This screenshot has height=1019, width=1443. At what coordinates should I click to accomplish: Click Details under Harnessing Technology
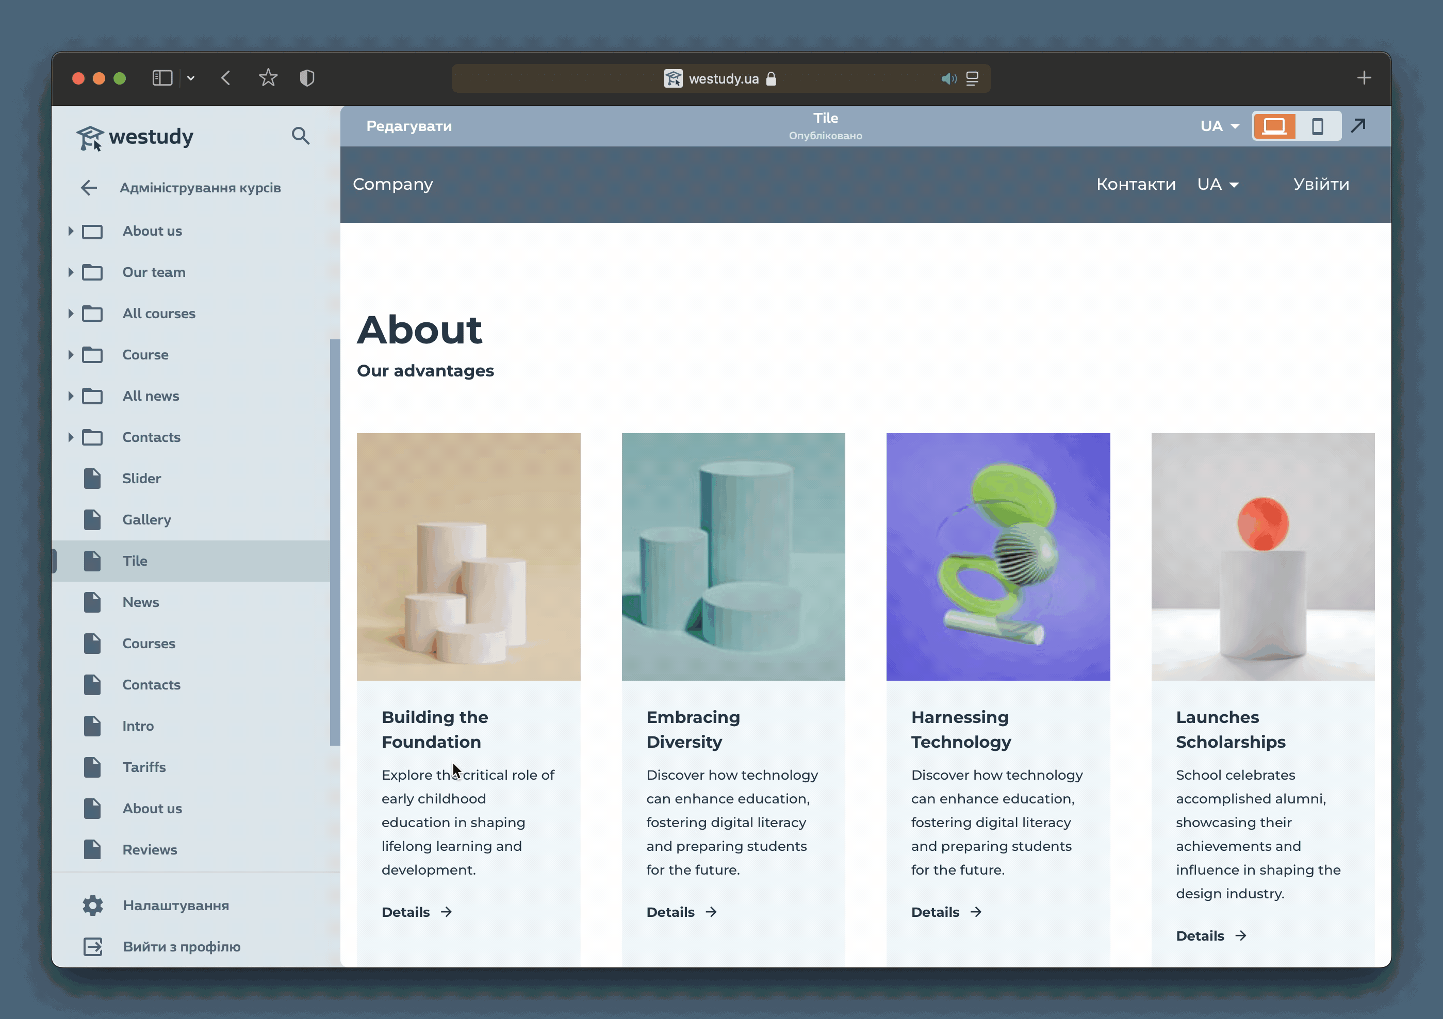pos(946,912)
